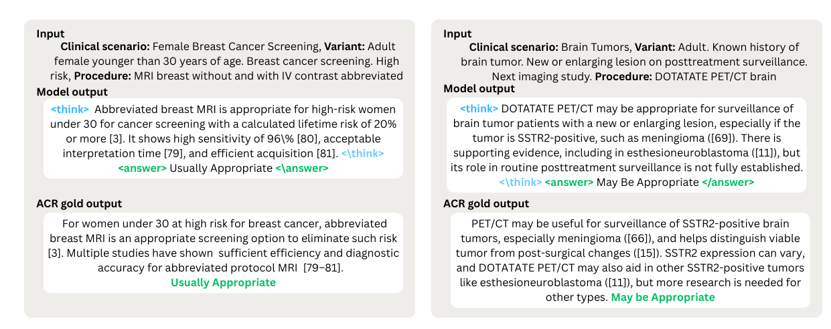Click the green bold Usually Appropriate gold label

point(223,282)
